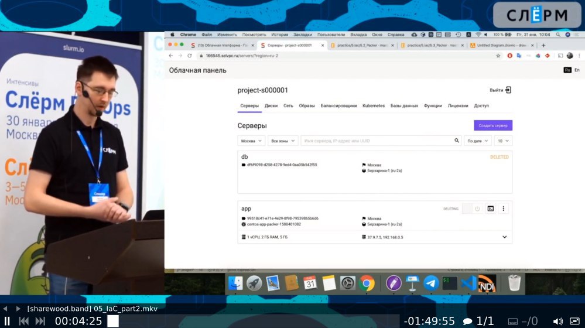Image resolution: width=585 pixels, height=328 pixels.
Task: Open the app server entry
Action: 375,223
